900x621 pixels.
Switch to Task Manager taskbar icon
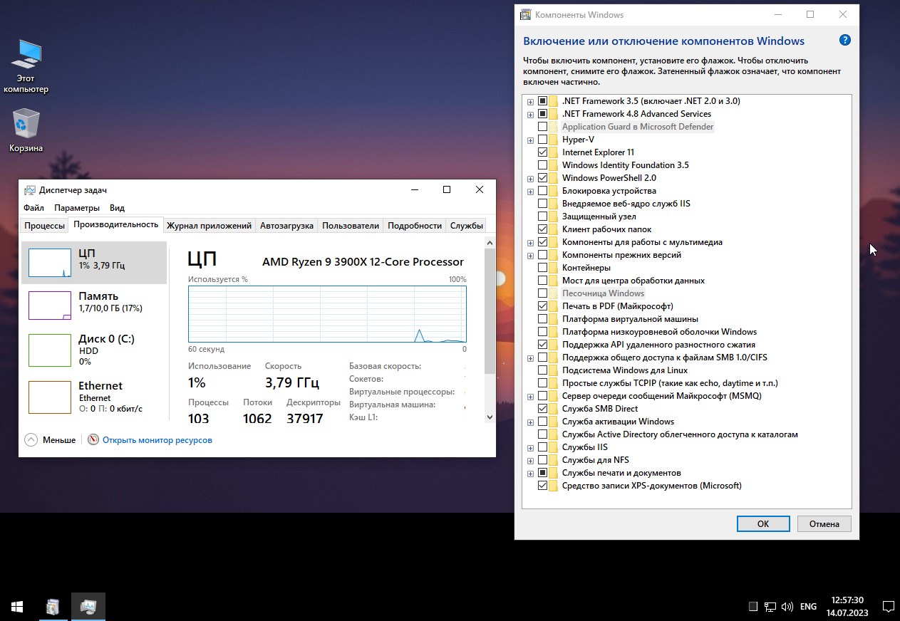[88, 607]
